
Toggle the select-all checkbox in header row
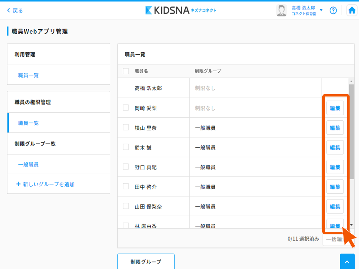[x=126, y=71]
